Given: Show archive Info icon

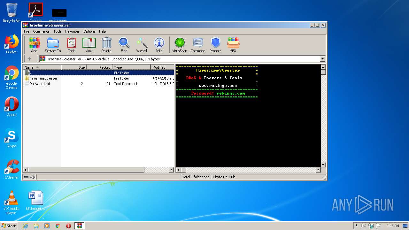Looking at the screenshot, I should click(x=159, y=45).
